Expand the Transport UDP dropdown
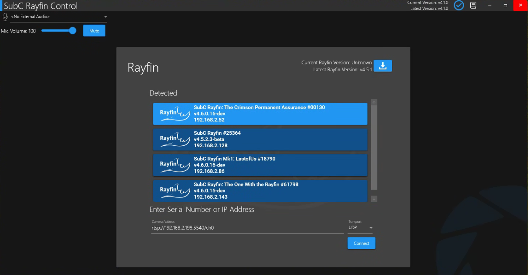 click(360, 228)
